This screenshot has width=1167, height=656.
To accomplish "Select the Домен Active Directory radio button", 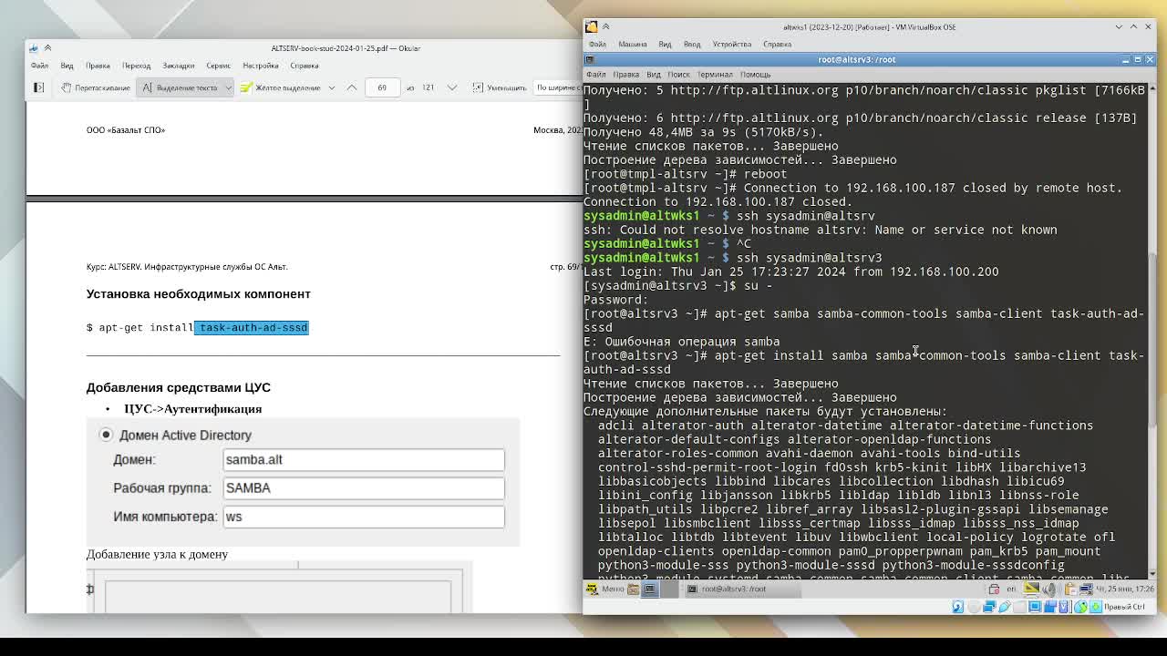I will (106, 435).
